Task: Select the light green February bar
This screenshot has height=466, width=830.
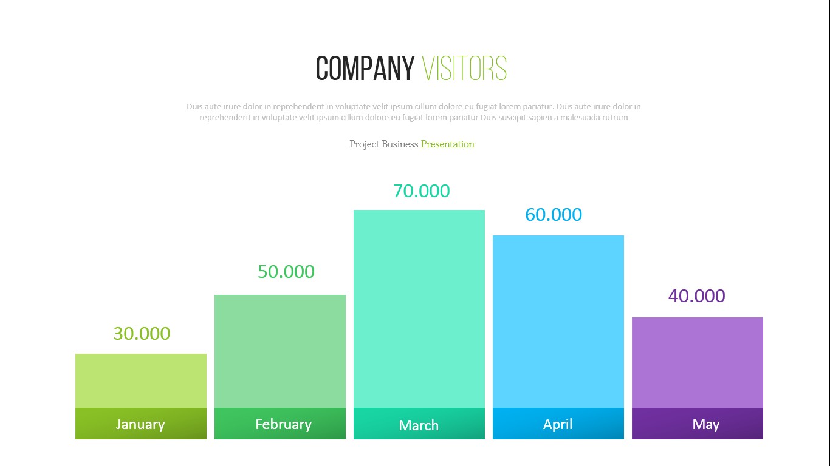Action: tap(280, 351)
